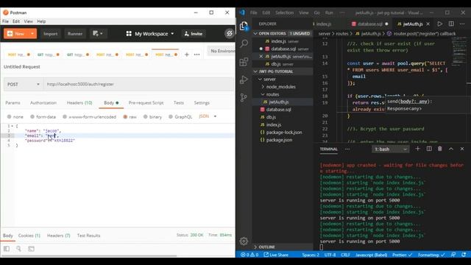This screenshot has width=471, height=265.
Task: Toggle Postman sidebar icon at bottom
Action: 7,249
